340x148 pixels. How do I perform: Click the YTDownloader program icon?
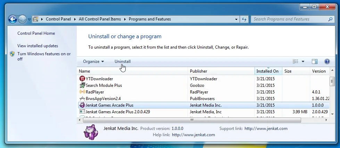click(x=82, y=79)
